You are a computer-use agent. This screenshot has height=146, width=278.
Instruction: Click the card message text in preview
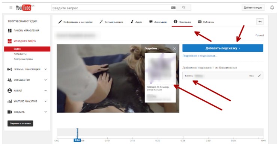pyautogui.click(x=158, y=88)
